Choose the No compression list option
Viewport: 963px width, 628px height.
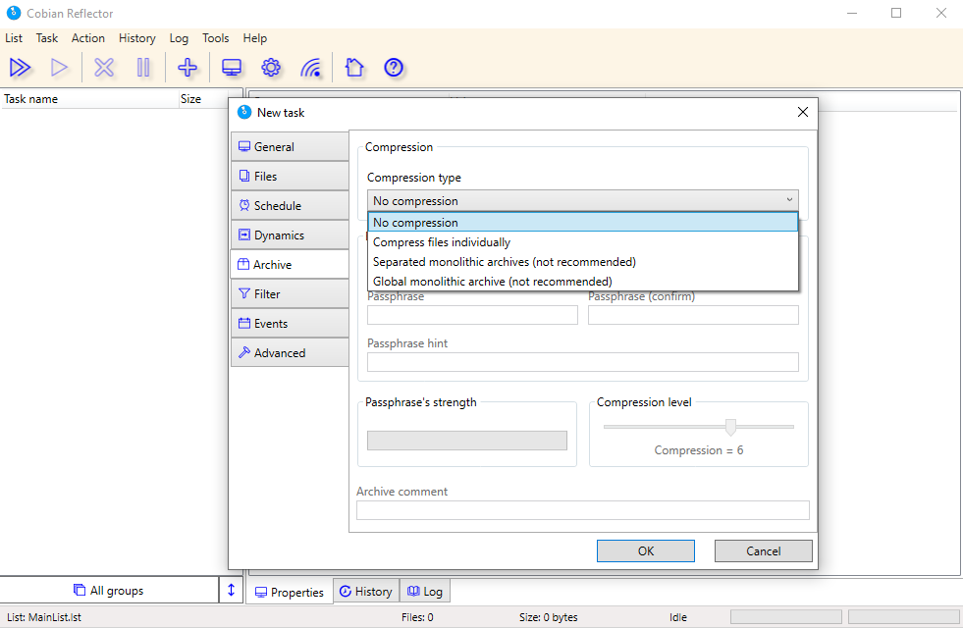pyautogui.click(x=583, y=222)
